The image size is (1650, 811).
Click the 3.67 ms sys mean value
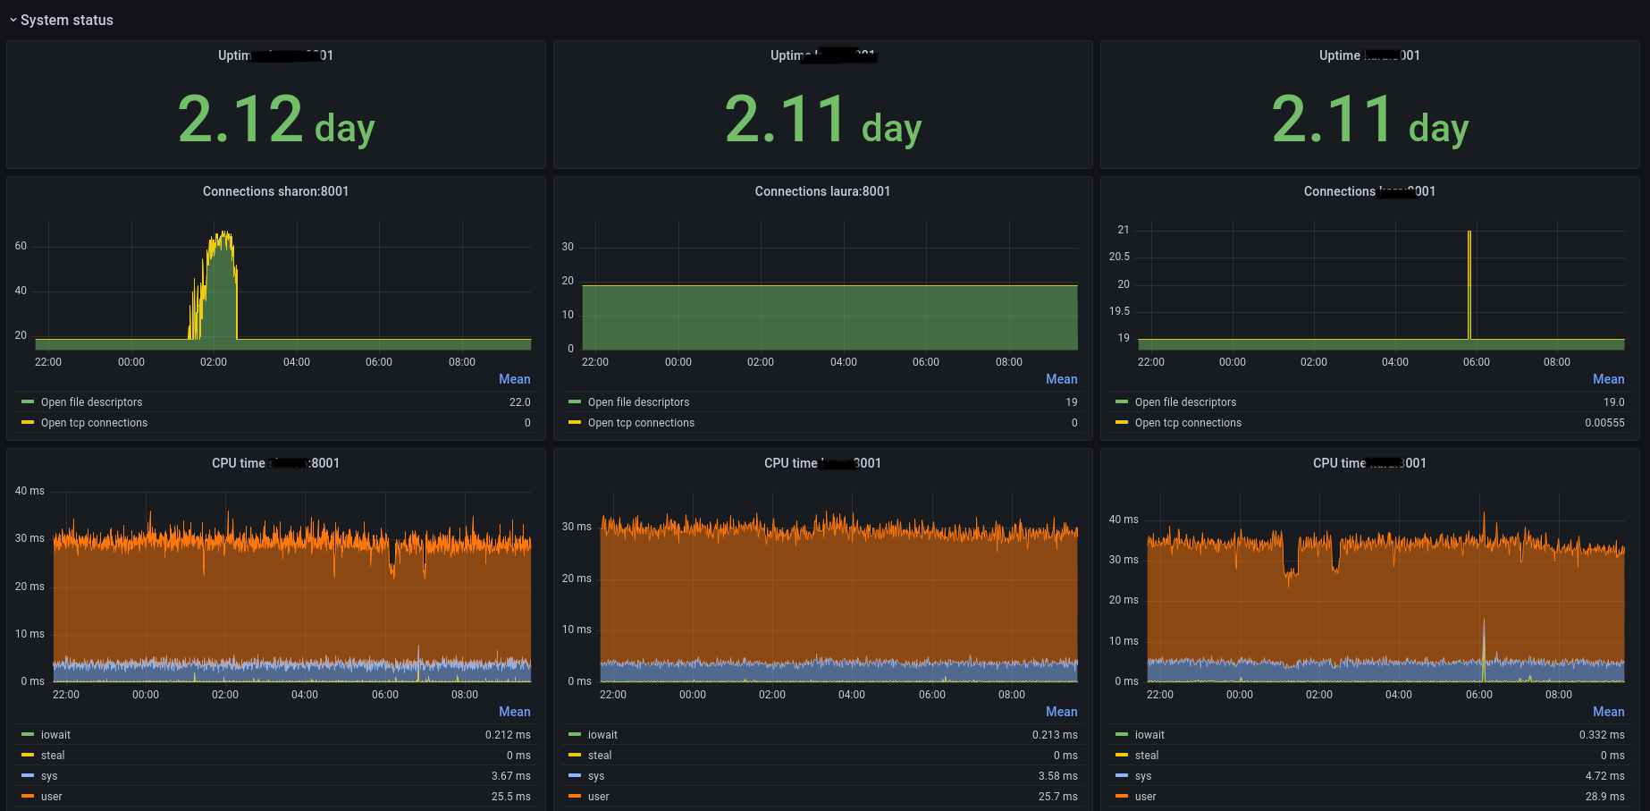point(511,776)
